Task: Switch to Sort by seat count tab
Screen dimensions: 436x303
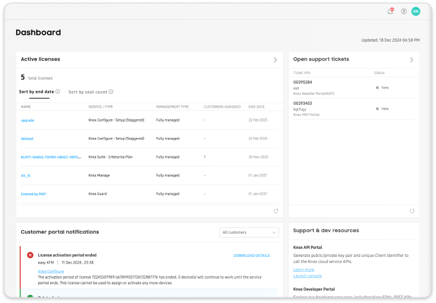Action: click(88, 92)
